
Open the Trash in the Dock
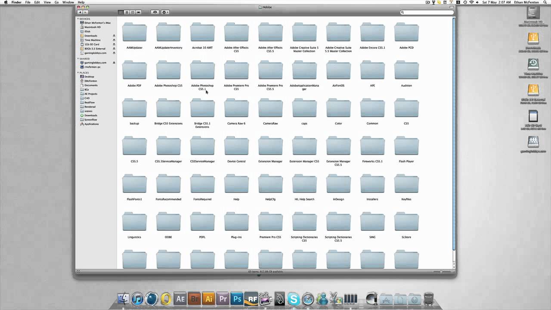pos(429,298)
